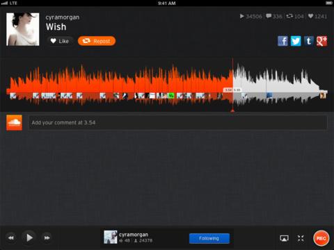Screen dimensions: 334x250
Task: Repost the track Wish
Action: pos(97,41)
